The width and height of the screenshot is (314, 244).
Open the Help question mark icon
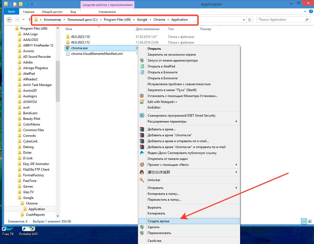click(x=311, y=11)
